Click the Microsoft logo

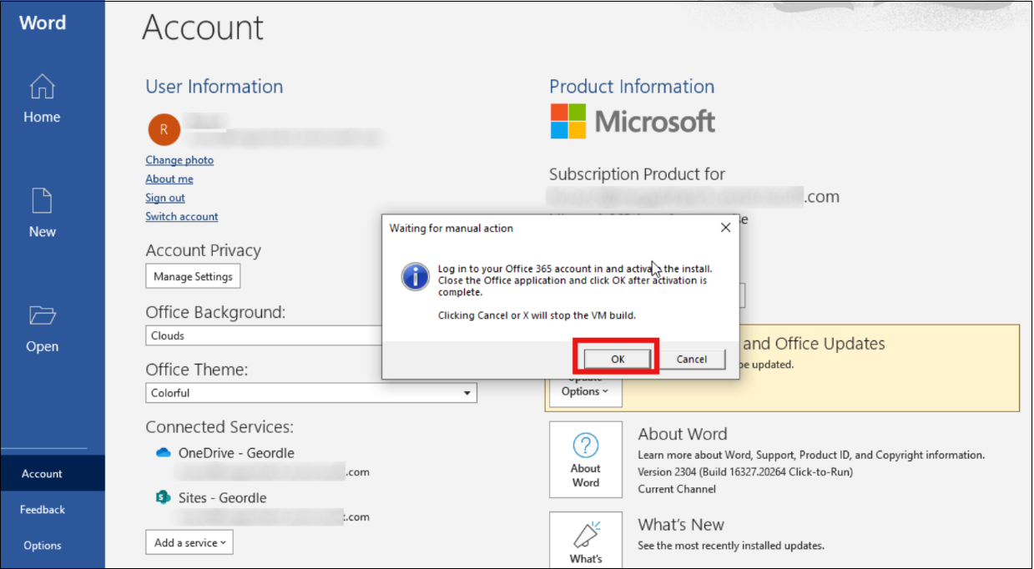633,122
